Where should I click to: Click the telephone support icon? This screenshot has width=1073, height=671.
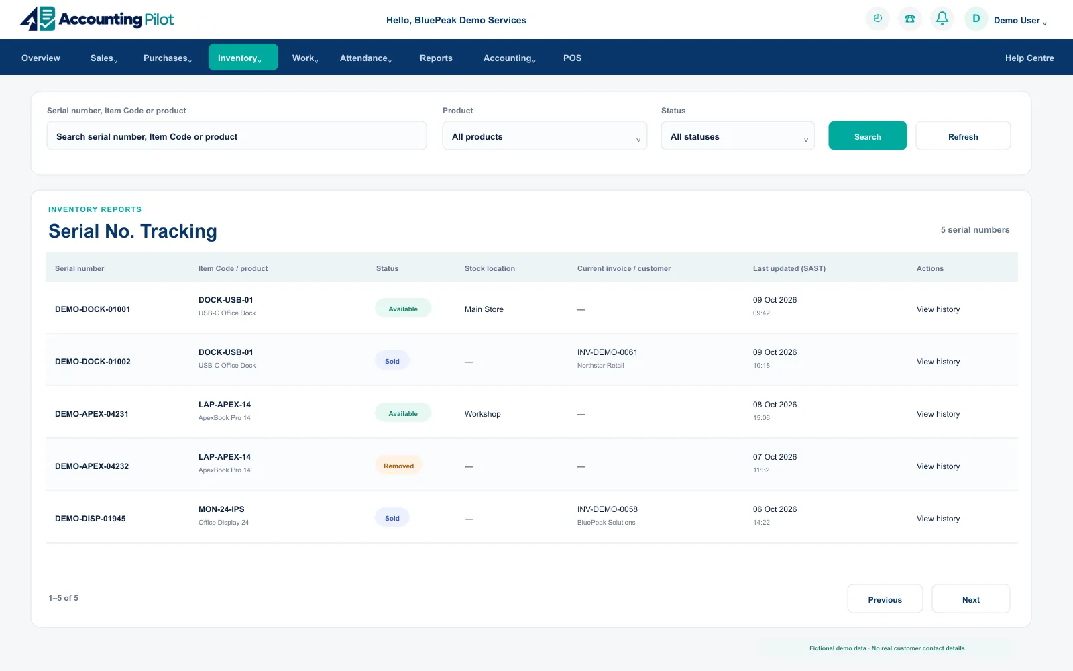coord(909,19)
